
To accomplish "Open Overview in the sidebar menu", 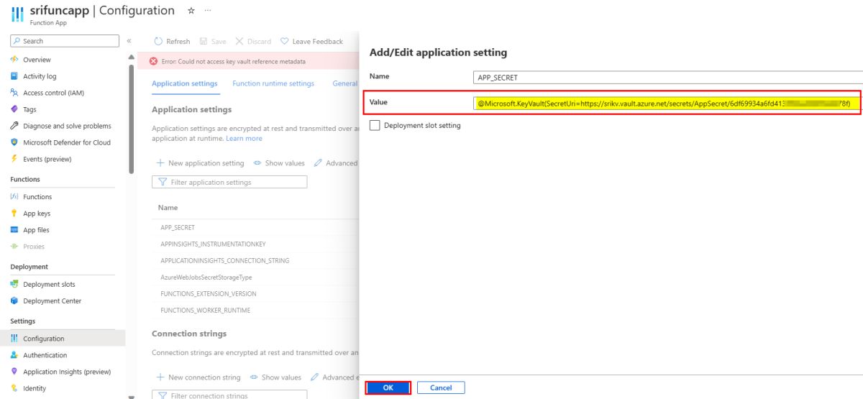I will point(37,60).
